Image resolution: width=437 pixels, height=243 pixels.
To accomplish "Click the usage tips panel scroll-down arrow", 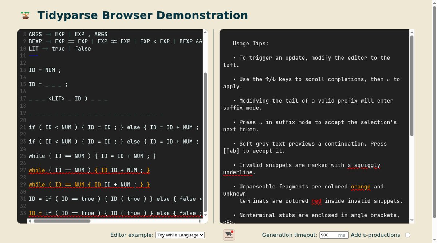I will [x=412, y=220].
